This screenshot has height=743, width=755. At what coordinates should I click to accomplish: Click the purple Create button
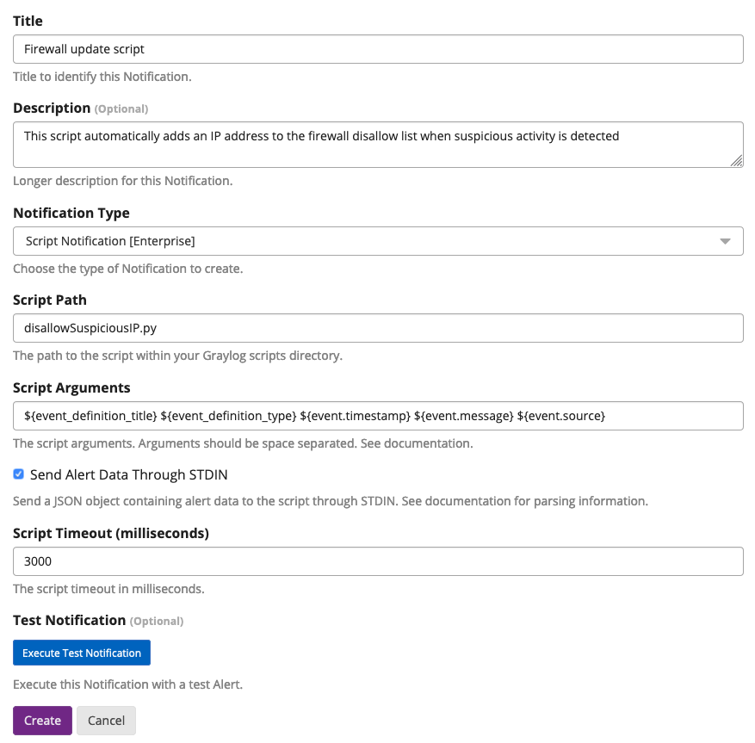pos(42,721)
